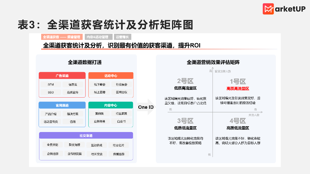Click the 裂变海报 item
Screen dimensions: 310x174
point(74,145)
